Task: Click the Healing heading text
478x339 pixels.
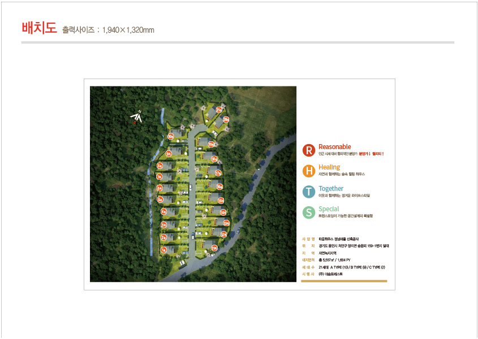Action: coord(329,167)
